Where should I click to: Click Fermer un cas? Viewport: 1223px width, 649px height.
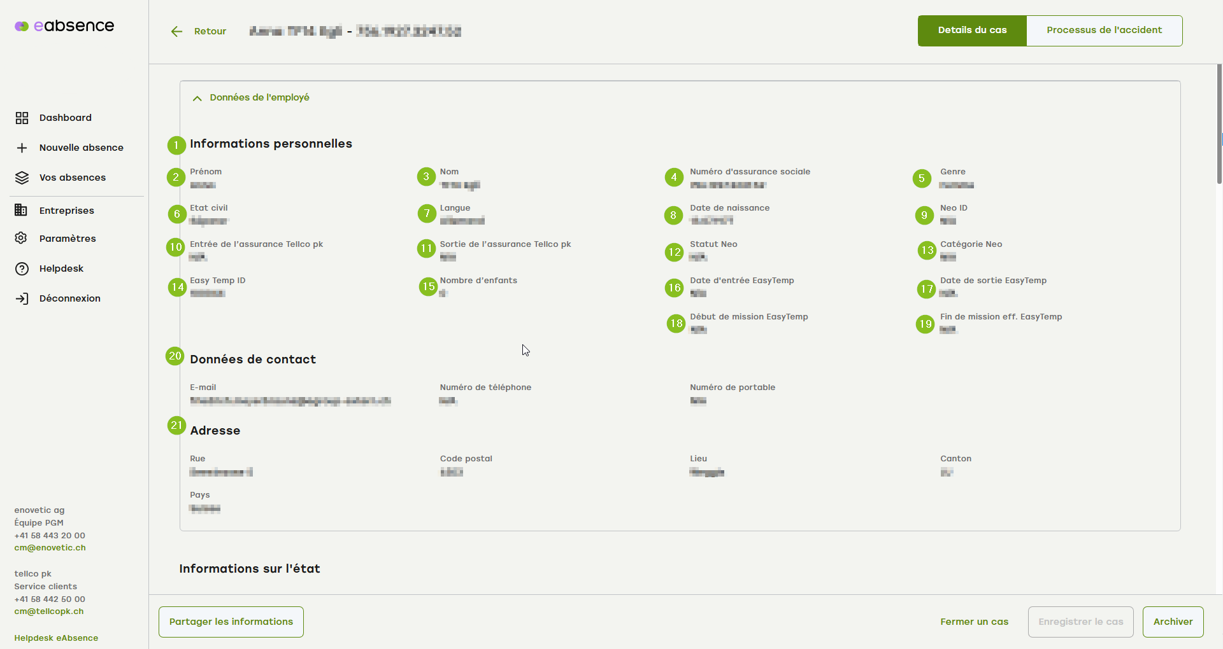(974, 622)
